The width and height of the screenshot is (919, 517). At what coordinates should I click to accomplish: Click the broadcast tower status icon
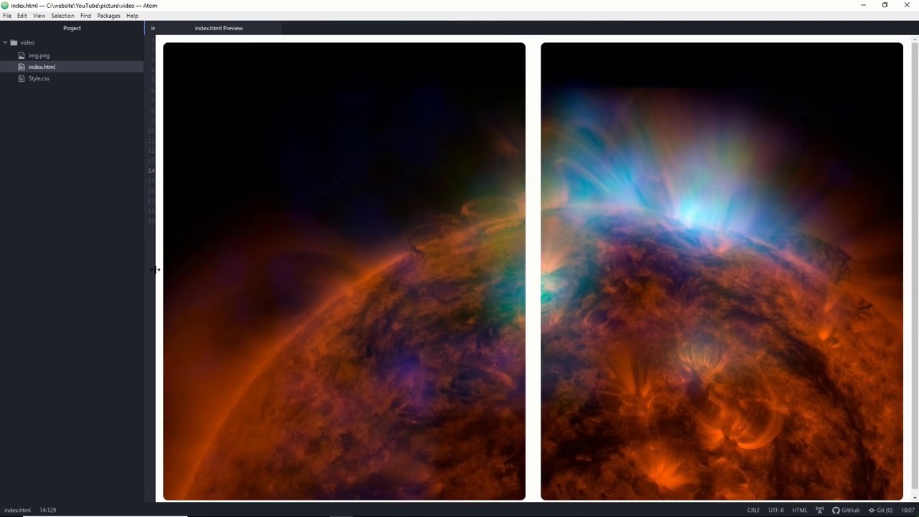point(820,511)
